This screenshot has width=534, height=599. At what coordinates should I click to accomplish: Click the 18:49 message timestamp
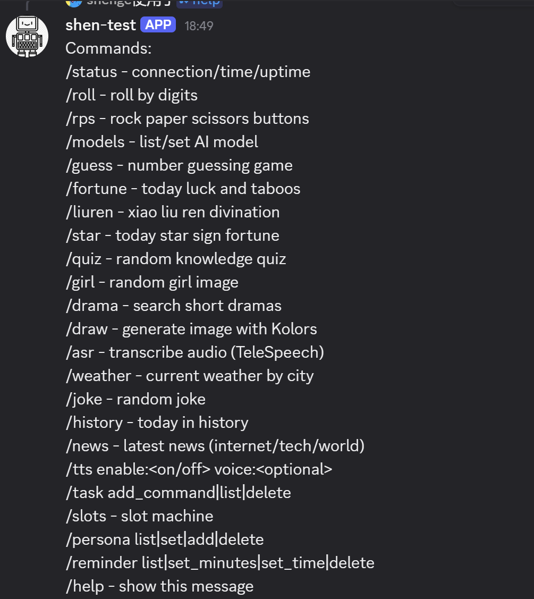199,26
